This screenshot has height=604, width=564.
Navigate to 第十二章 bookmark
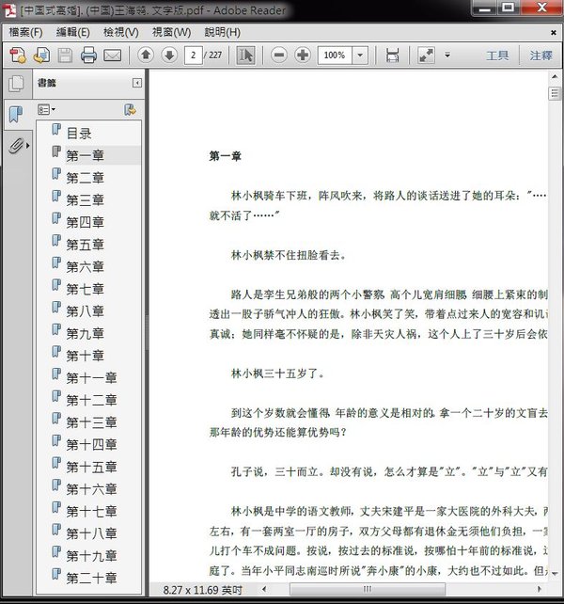91,400
